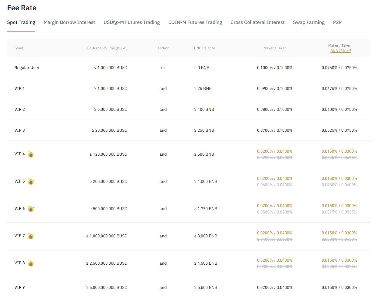This screenshot has width=377, height=301.
Task: Click the struck-through 0.0300% / 0.0500% fee
Action: (x=275, y=267)
